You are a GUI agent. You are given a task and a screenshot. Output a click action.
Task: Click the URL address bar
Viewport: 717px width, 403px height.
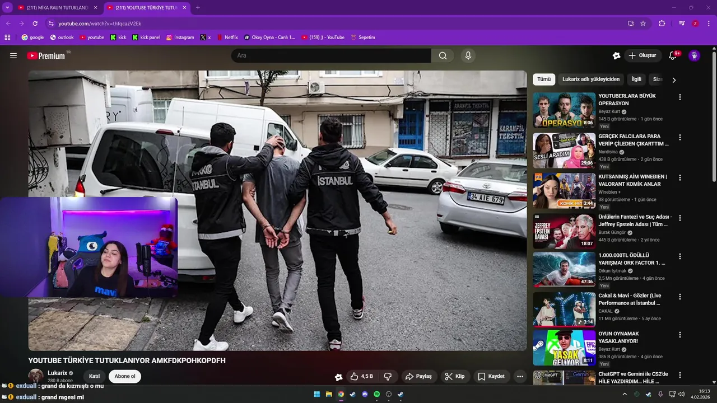336,24
